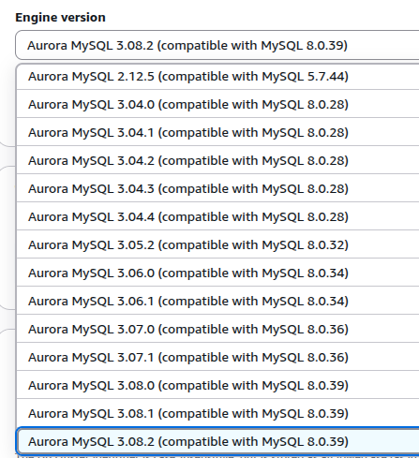The height and width of the screenshot is (458, 419).
Task: Select Aurora MySQL 3.07.0 (MySQL 8.0.36)
Action: 217,329
